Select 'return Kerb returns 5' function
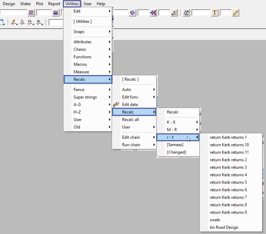Screen dimensions: 266x234 pos(228,183)
